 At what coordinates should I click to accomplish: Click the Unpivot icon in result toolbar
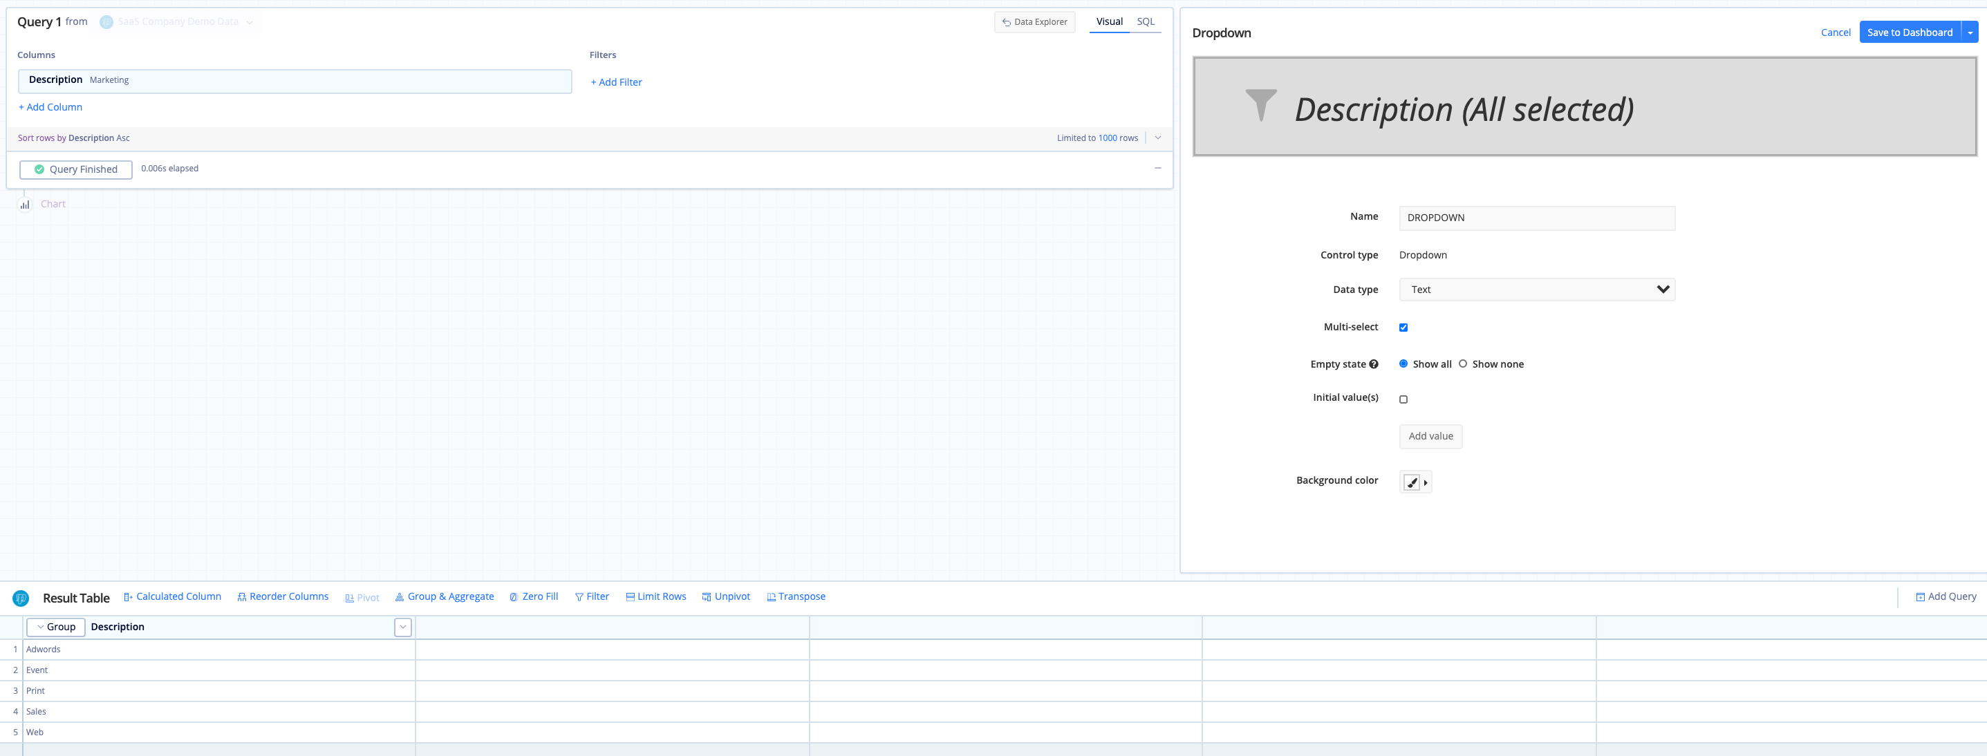click(706, 595)
